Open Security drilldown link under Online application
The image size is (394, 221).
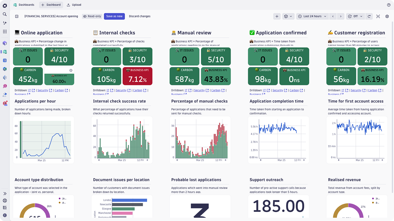click(x=43, y=90)
